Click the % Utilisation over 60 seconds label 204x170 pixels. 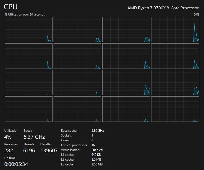click(25, 14)
